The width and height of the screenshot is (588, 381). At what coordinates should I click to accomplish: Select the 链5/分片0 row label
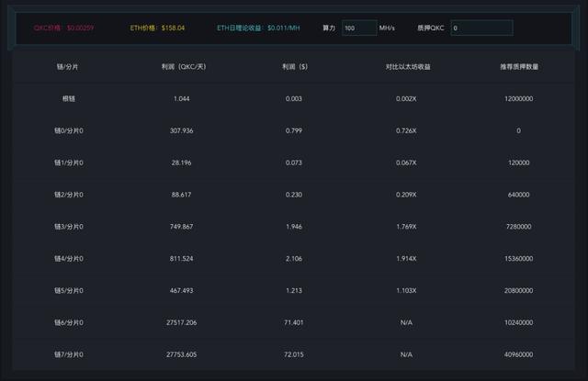69,291
